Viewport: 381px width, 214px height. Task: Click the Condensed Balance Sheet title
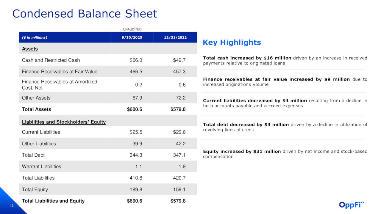[85, 13]
